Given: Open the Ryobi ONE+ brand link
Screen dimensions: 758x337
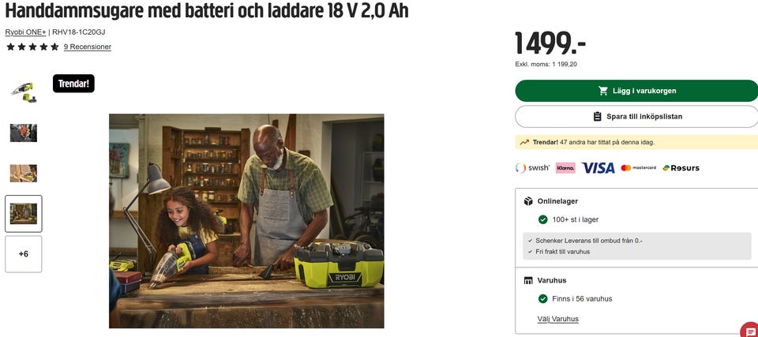Looking at the screenshot, I should pos(25,32).
